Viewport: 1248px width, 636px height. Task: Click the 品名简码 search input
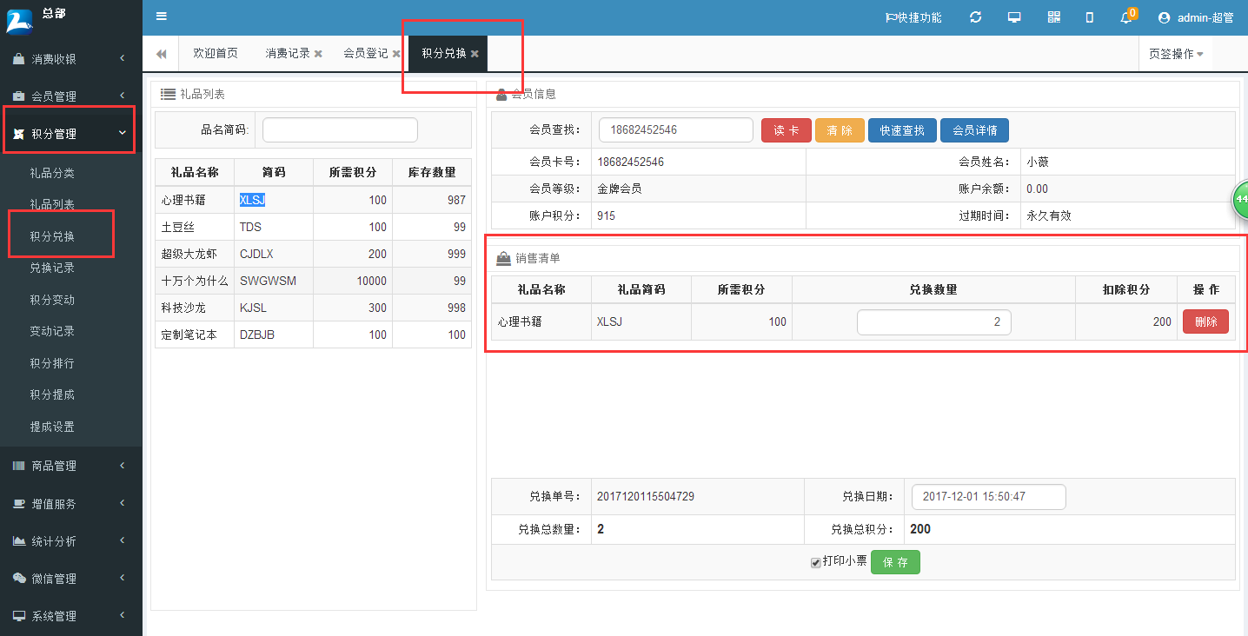[340, 129]
